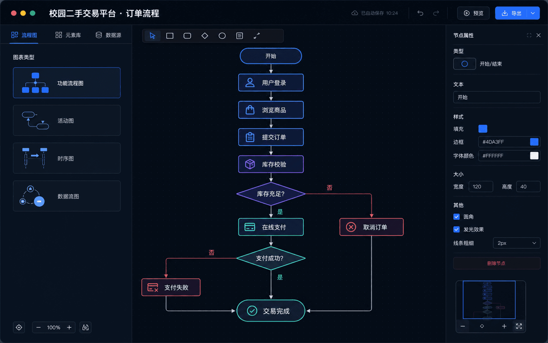Expand the 导出 button dropdown arrow
This screenshot has height=343, width=548.
click(x=533, y=13)
